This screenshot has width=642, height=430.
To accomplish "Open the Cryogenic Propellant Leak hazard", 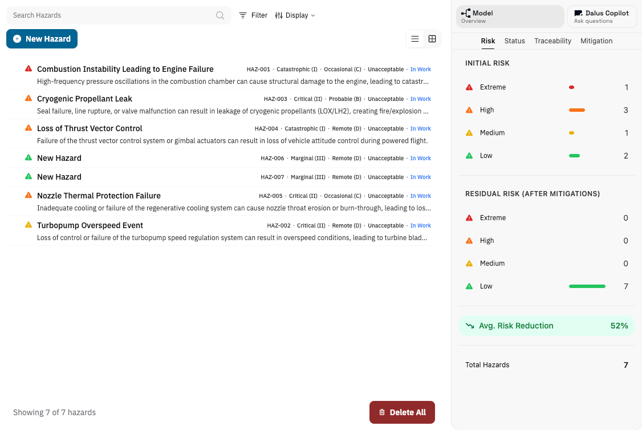I will [84, 99].
